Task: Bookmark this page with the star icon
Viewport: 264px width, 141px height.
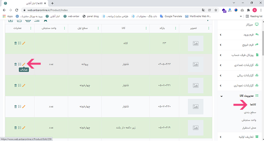Action: point(216,10)
